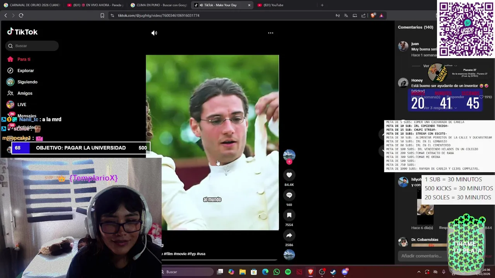The image size is (495, 278).
Task: Open a new browser tab
Action: pyautogui.click(x=322, y=5)
